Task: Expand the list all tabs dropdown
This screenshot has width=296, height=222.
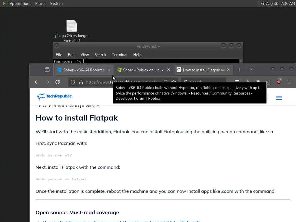Action: click(251, 70)
